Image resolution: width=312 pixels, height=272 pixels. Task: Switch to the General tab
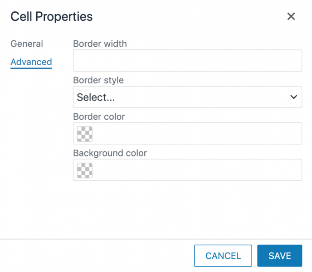point(27,44)
